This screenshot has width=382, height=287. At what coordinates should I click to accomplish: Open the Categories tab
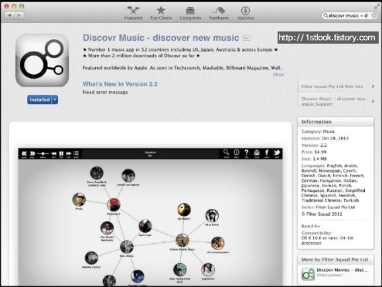click(190, 13)
